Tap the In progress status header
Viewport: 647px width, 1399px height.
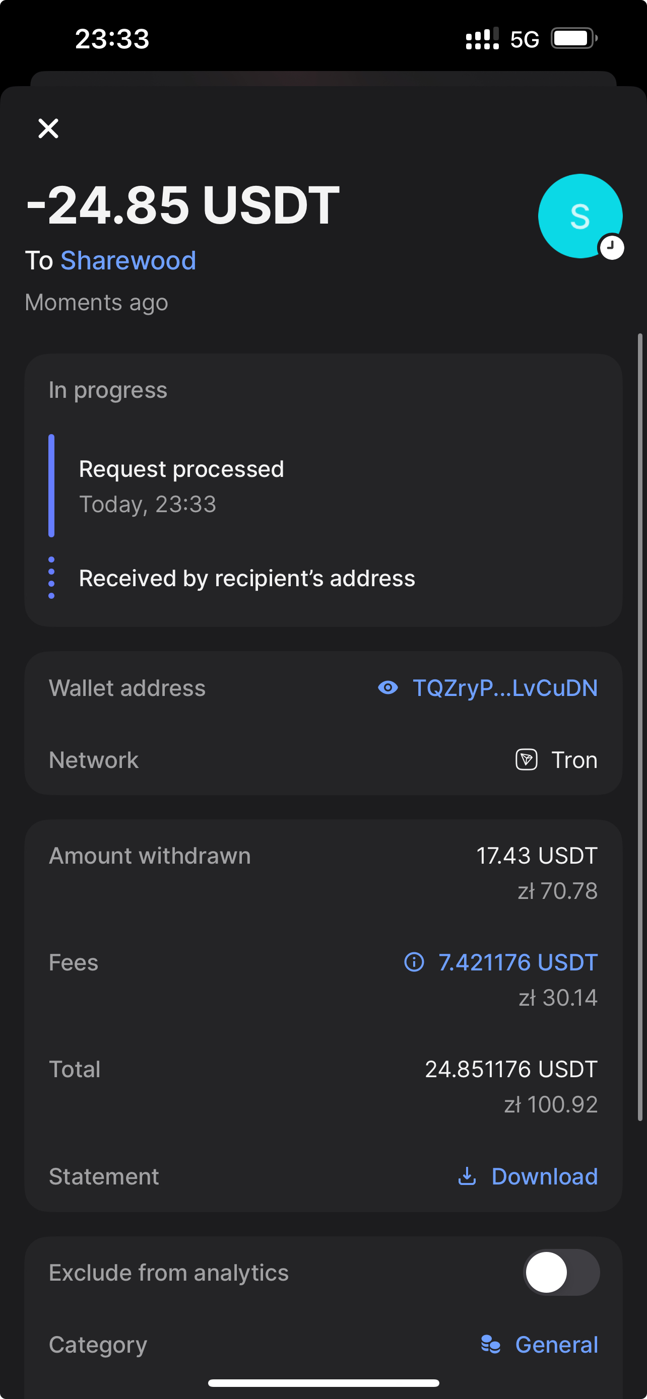108,390
